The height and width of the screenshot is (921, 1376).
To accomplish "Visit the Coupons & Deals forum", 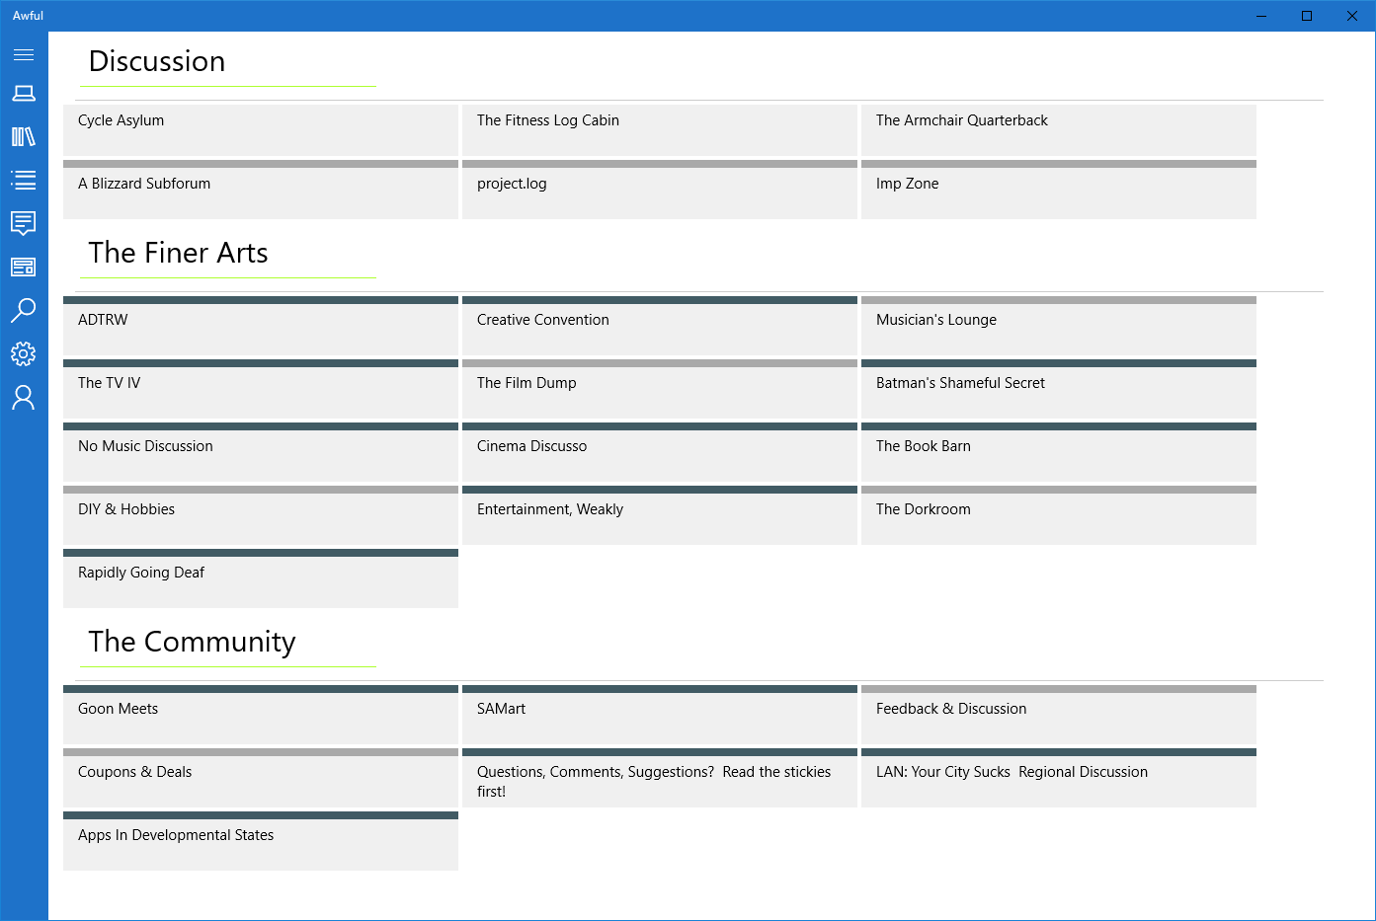I will click(x=261, y=779).
